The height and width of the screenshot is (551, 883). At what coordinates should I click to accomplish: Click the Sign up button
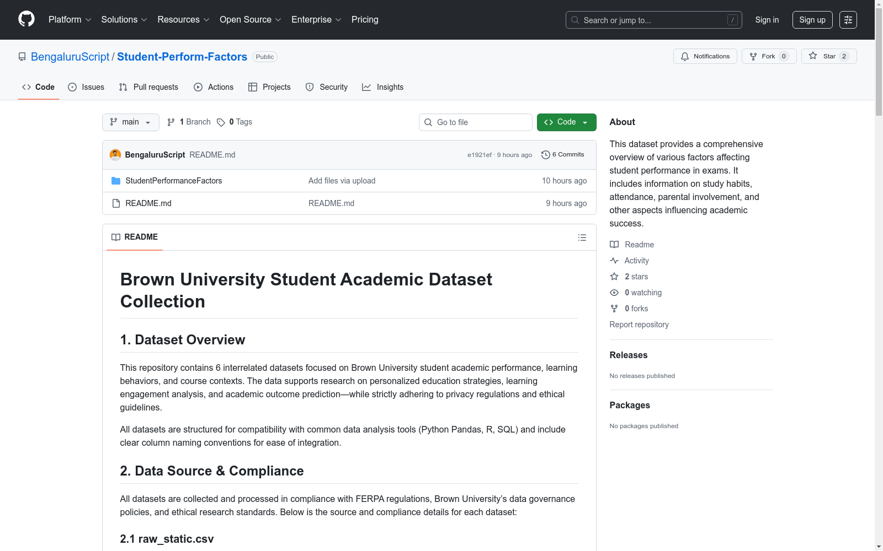click(x=812, y=20)
